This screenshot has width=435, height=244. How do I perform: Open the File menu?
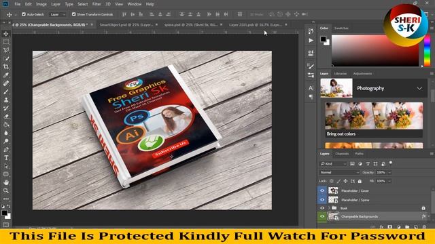18,4
